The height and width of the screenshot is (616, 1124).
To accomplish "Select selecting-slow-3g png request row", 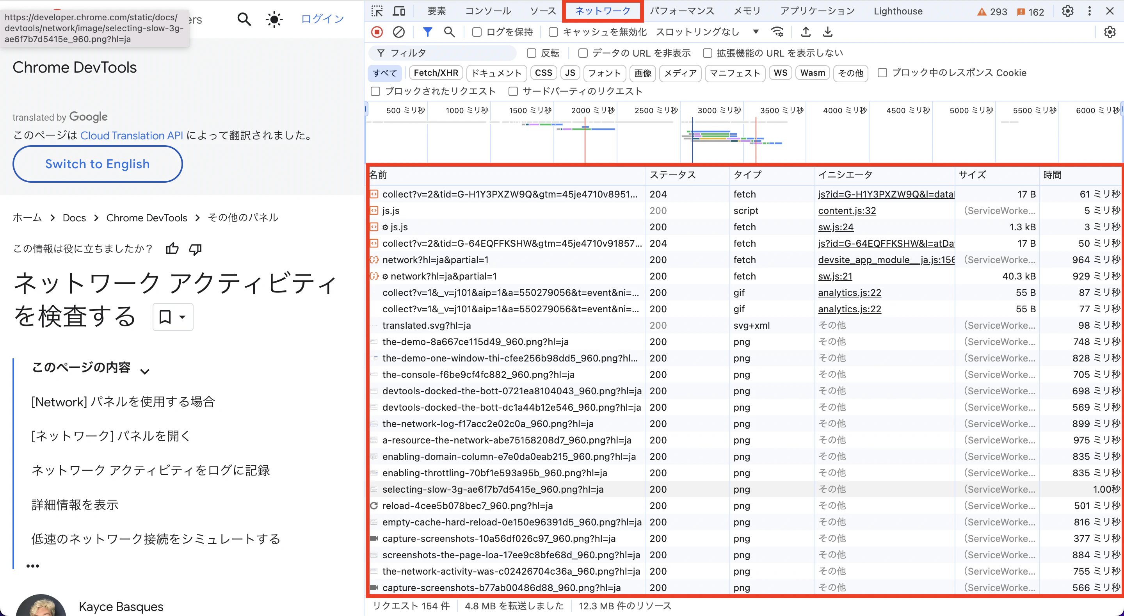I will [x=744, y=490].
